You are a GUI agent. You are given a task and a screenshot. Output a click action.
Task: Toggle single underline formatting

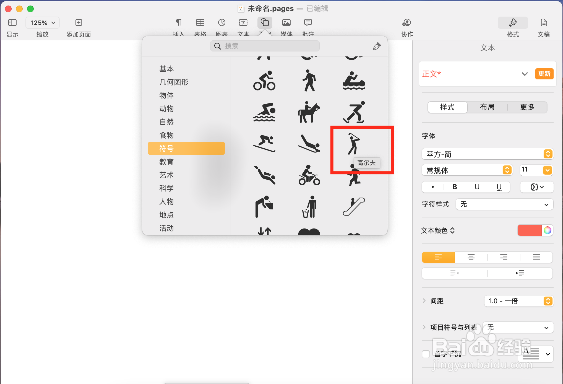point(477,187)
